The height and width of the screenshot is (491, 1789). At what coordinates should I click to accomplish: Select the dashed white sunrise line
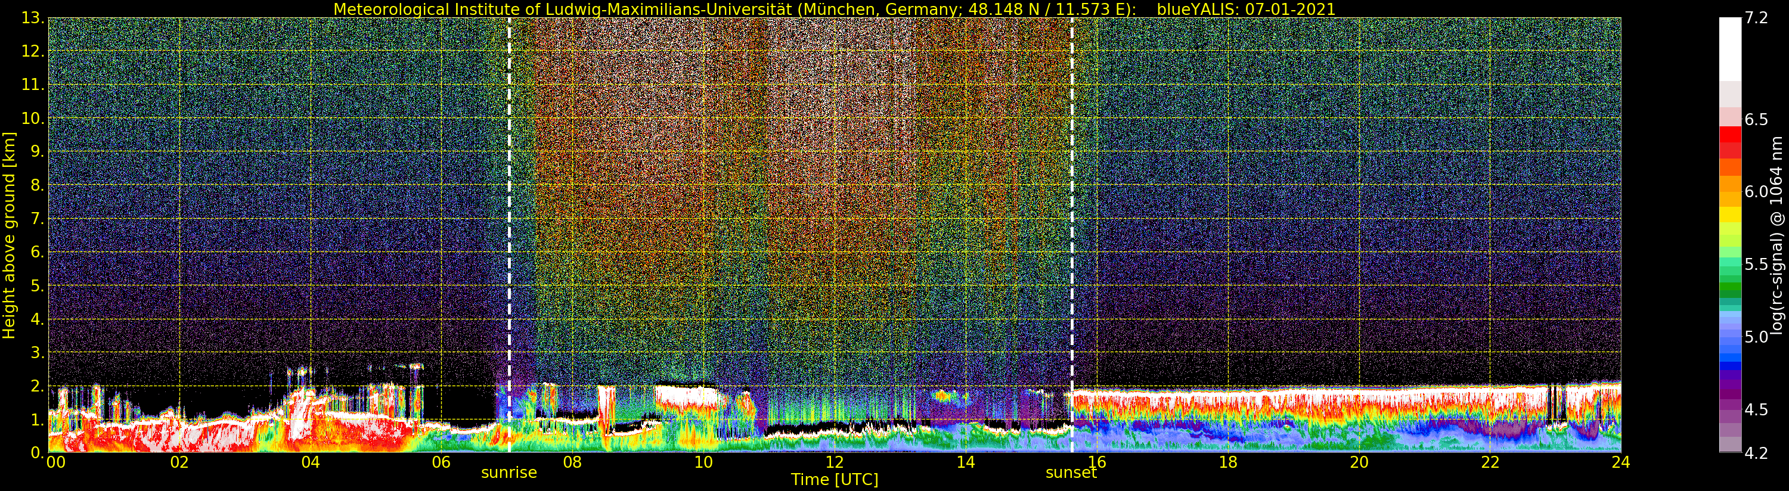click(x=509, y=235)
